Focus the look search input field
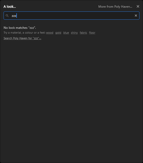Screen dimensions: 143x163 [71, 16]
